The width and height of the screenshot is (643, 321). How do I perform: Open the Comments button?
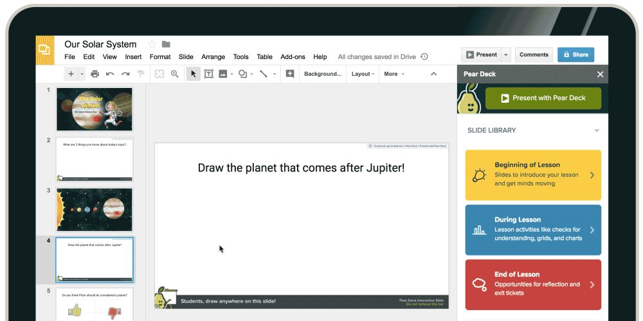tap(534, 55)
